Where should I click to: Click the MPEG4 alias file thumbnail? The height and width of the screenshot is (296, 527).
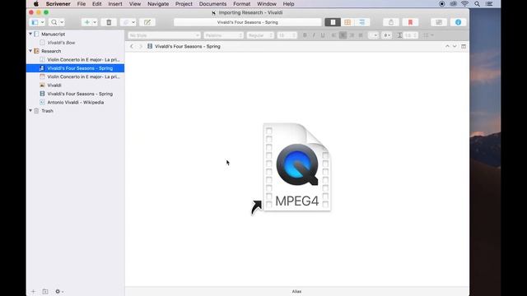(x=297, y=167)
